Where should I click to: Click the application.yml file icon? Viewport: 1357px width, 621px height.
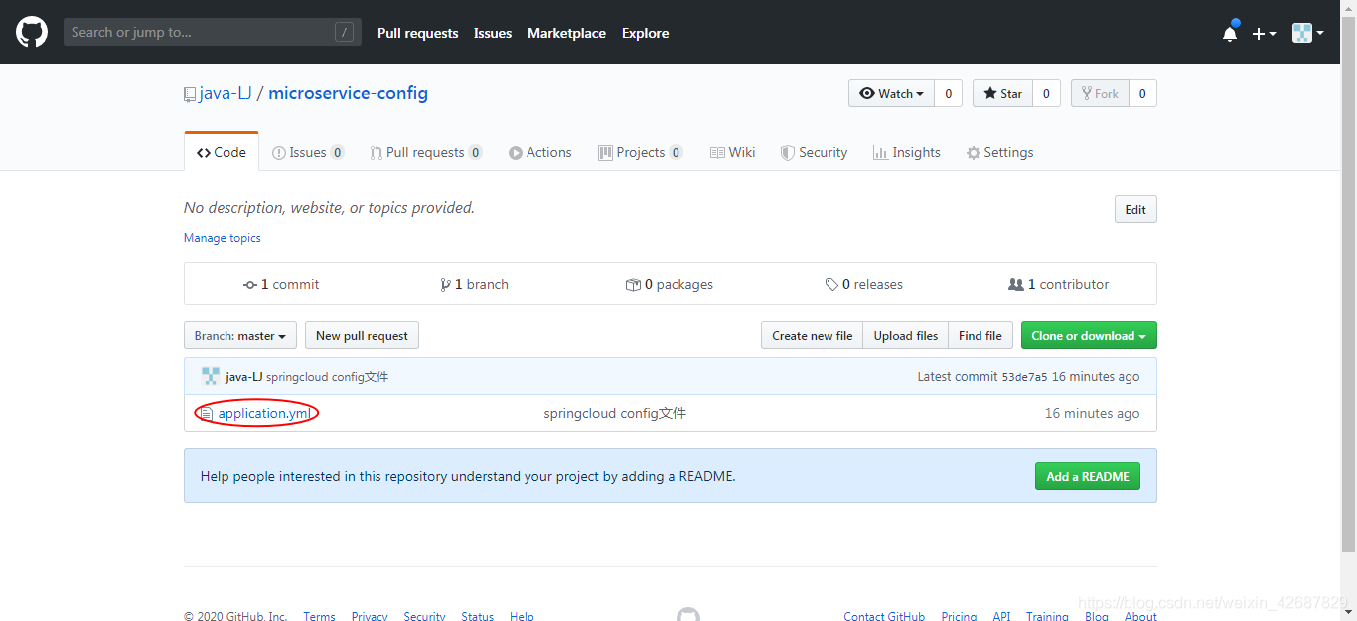pos(207,414)
